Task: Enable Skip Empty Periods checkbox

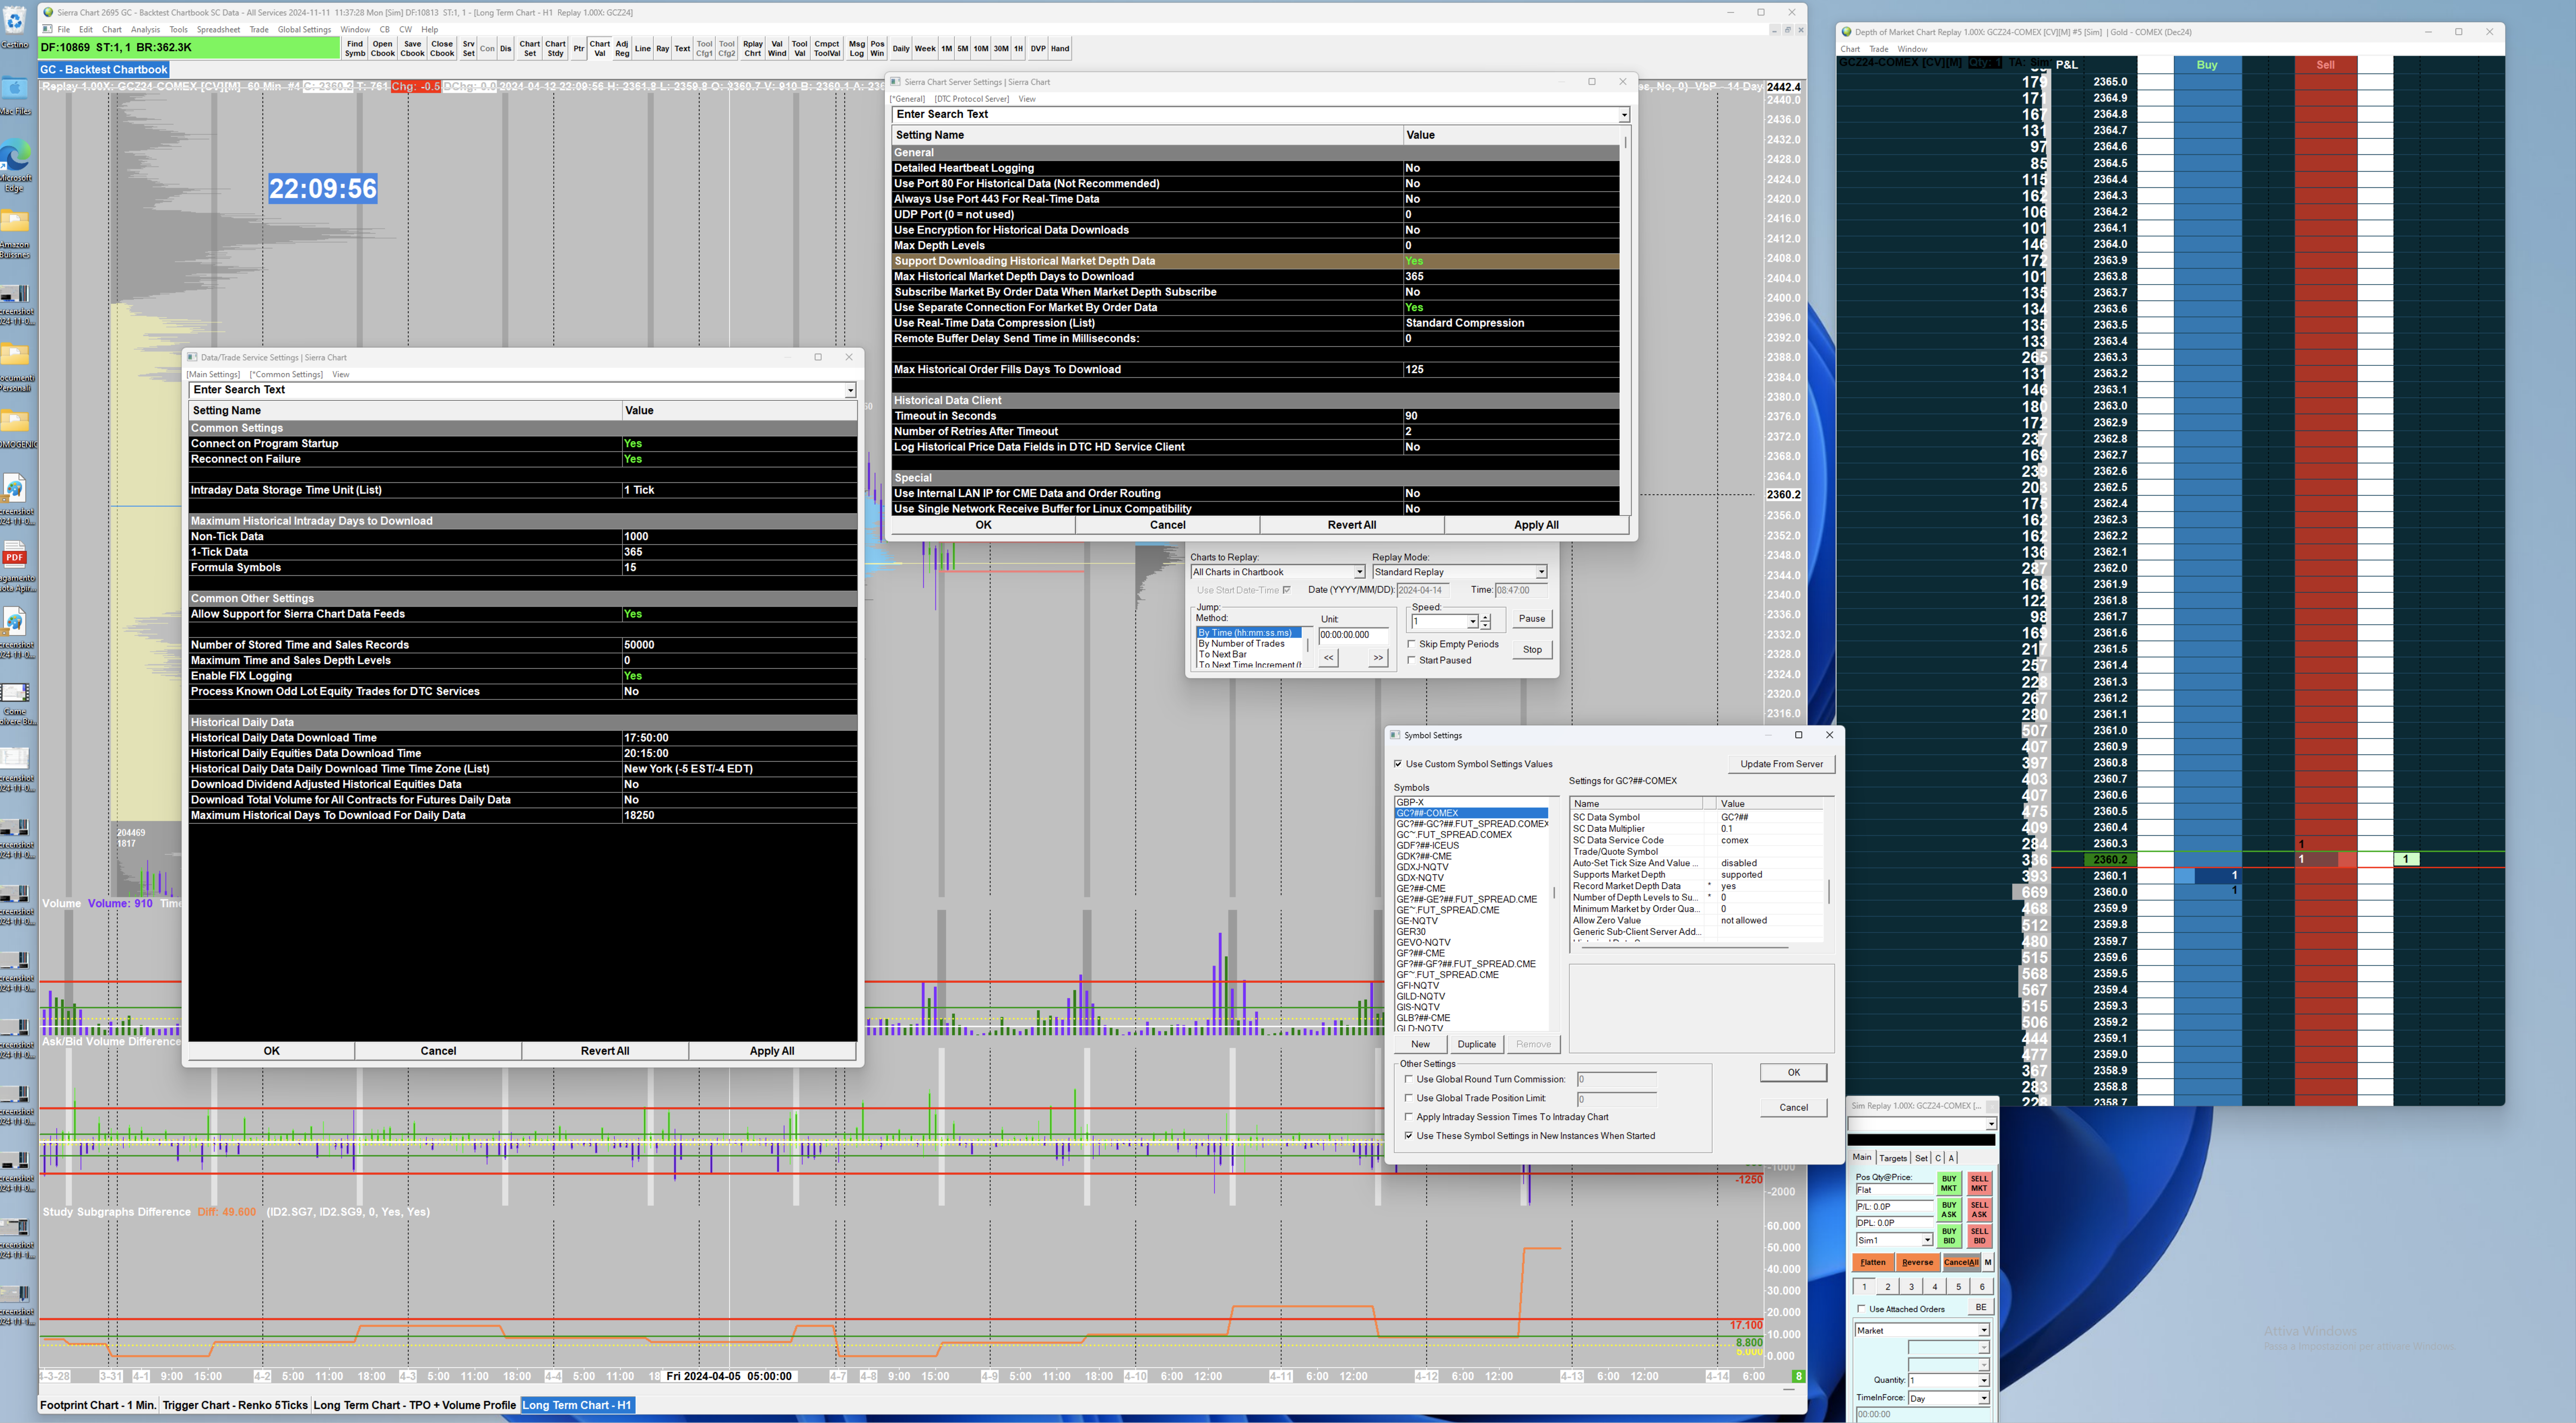Action: 1411,644
